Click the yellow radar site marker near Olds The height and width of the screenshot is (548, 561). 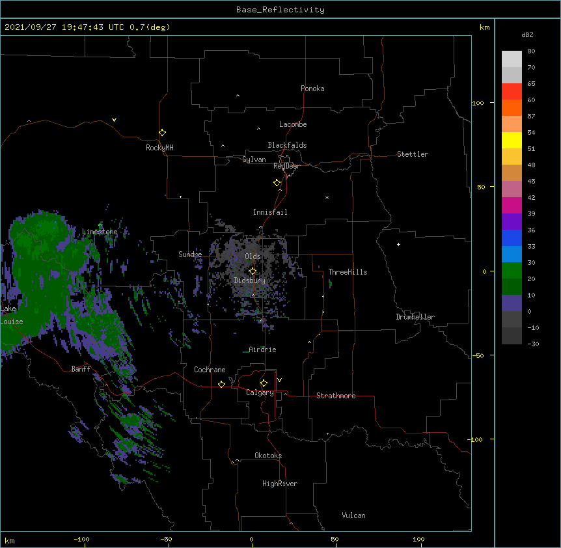pos(253,271)
